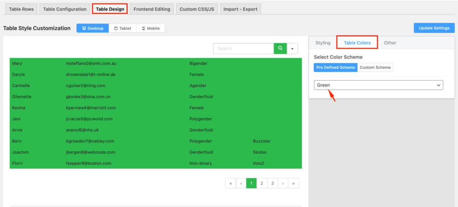Open the Table Rows tab

(21, 9)
